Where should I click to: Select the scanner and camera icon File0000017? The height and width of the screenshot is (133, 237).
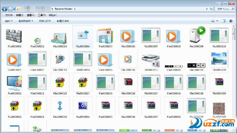(151, 61)
